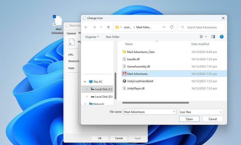
Task: Click the New folder button
Action: (x=112, y=37)
